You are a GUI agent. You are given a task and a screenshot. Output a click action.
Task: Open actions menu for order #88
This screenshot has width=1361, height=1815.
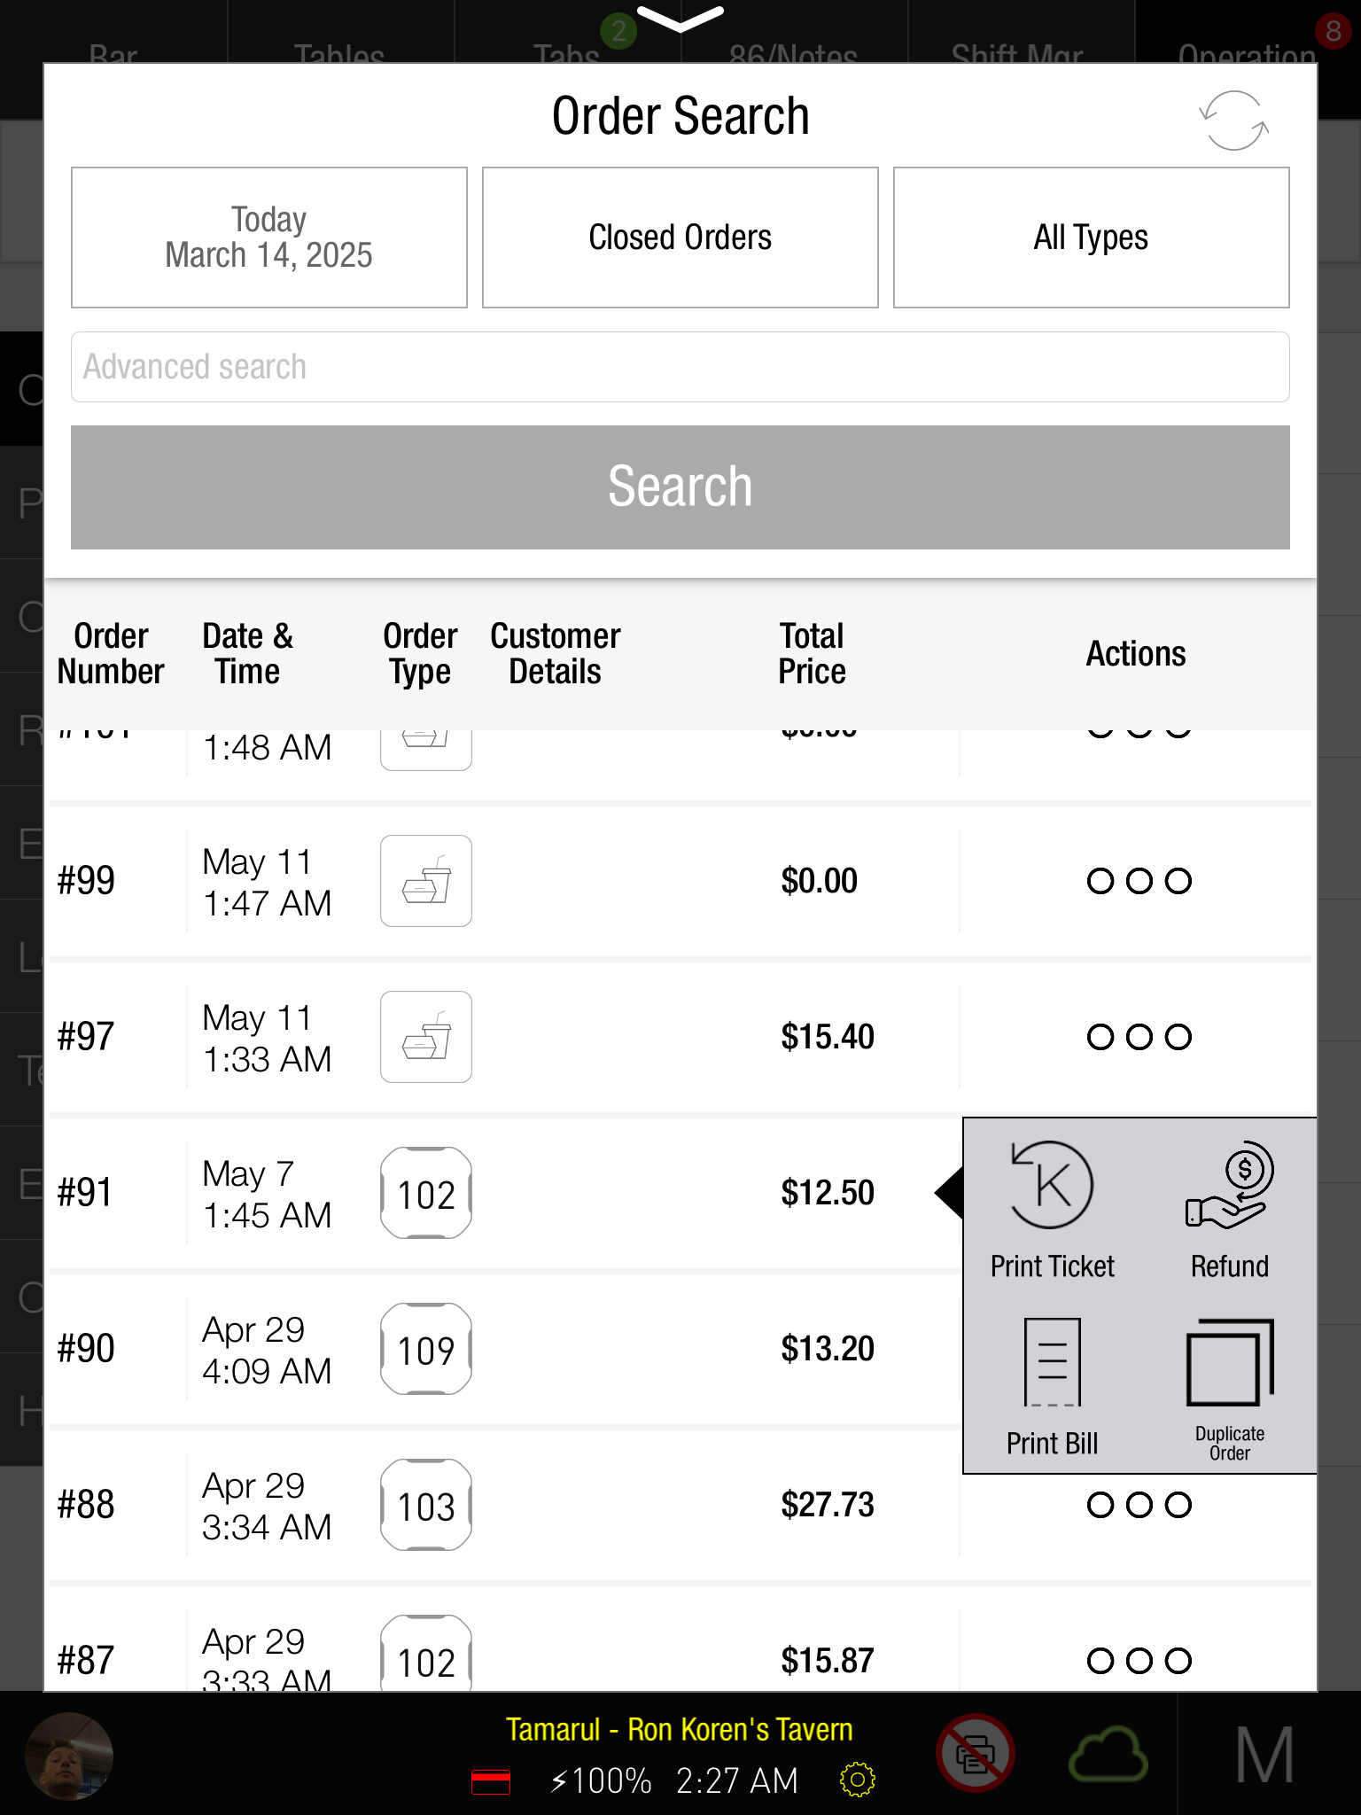pyautogui.click(x=1139, y=1505)
